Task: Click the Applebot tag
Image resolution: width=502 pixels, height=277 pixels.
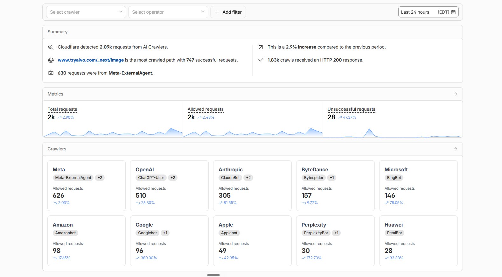Action: pyautogui.click(x=229, y=233)
